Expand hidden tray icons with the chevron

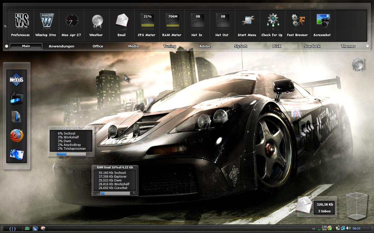click(314, 229)
